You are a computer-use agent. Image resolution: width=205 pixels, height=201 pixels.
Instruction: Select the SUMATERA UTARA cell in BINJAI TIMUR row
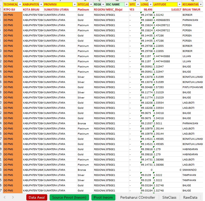[60, 10]
